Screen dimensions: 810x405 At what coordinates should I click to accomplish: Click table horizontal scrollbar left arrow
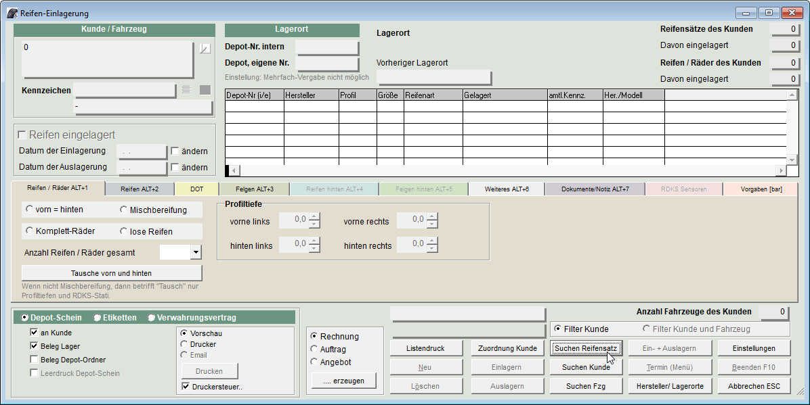point(234,170)
